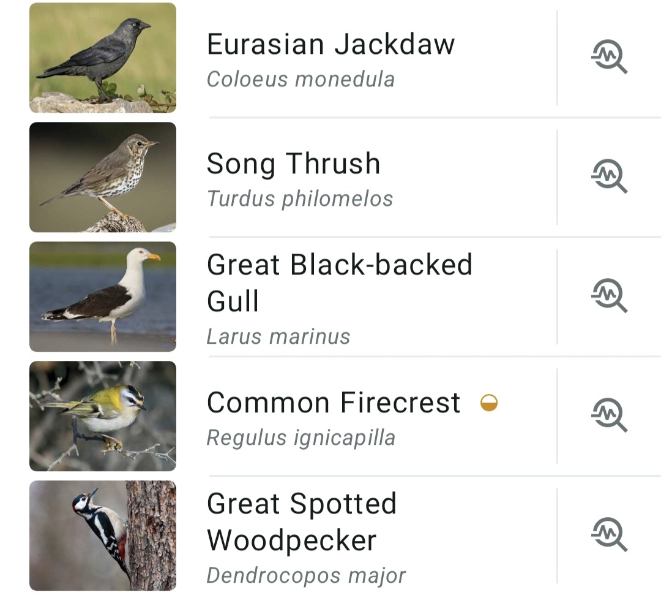Tap the sound search icon for Eurasian Jackdaw
This screenshot has width=661, height=595.
click(x=609, y=58)
